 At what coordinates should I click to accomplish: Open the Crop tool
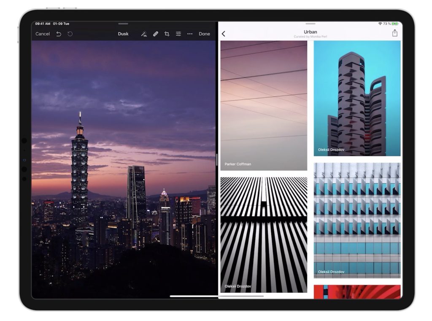click(x=167, y=34)
